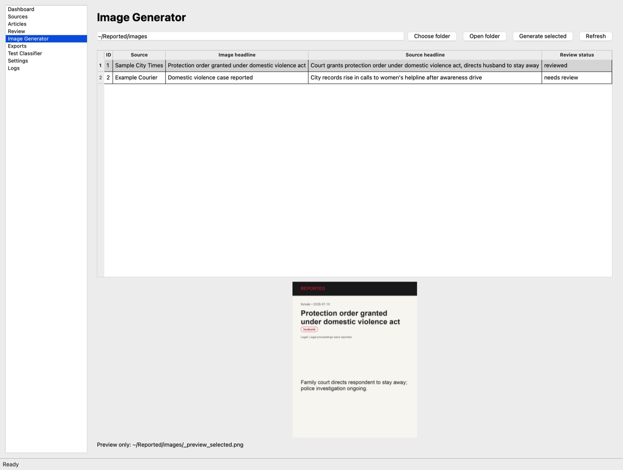Click the Open folder button
The image size is (623, 470).
tap(484, 36)
